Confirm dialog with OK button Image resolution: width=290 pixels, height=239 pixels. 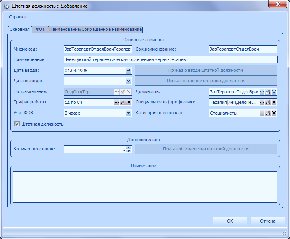coord(230,221)
